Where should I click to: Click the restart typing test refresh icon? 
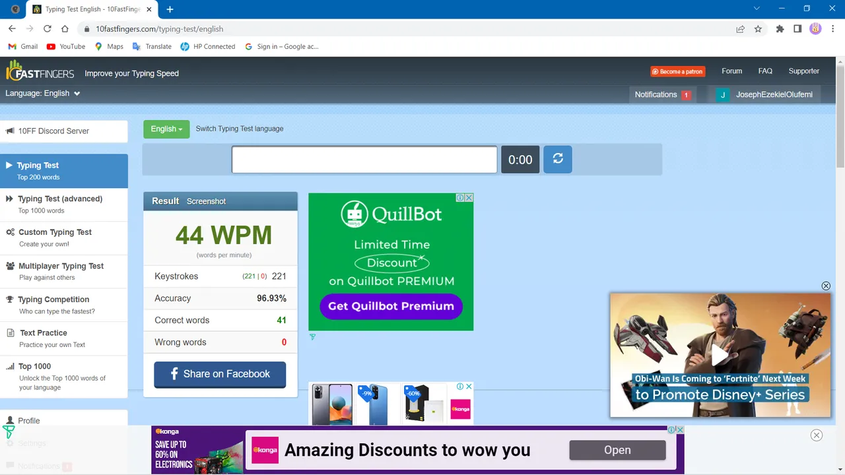[x=558, y=159]
